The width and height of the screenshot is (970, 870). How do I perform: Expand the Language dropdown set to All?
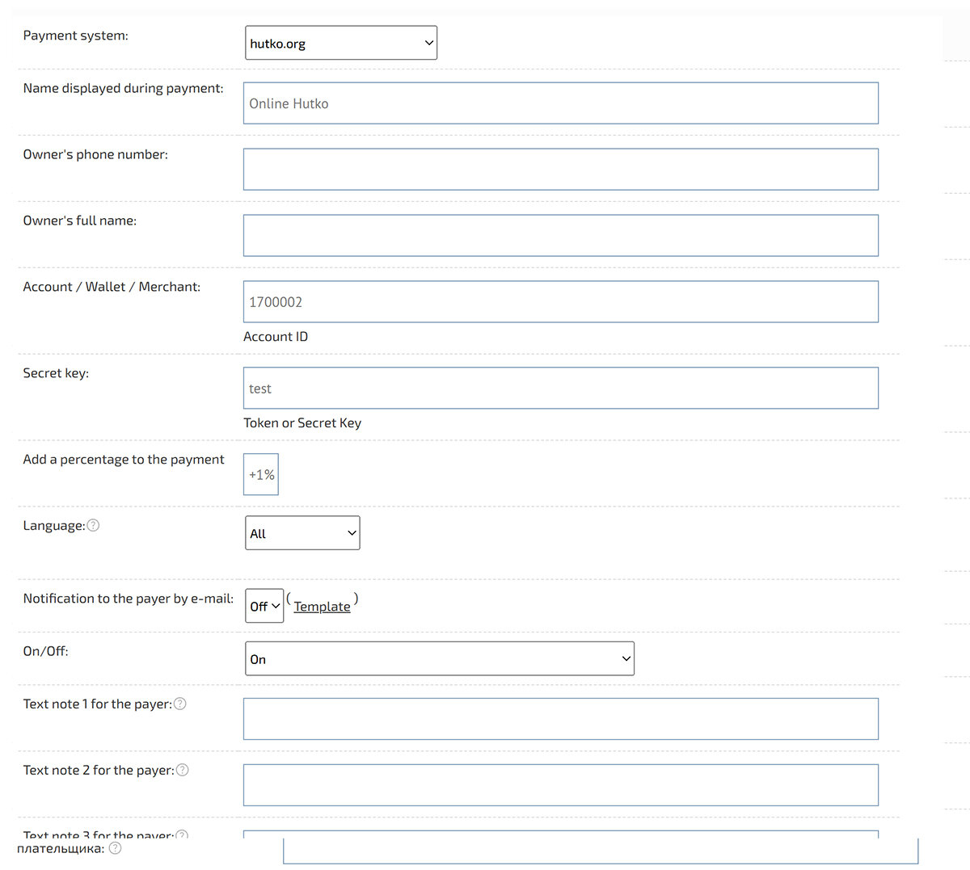pos(302,533)
